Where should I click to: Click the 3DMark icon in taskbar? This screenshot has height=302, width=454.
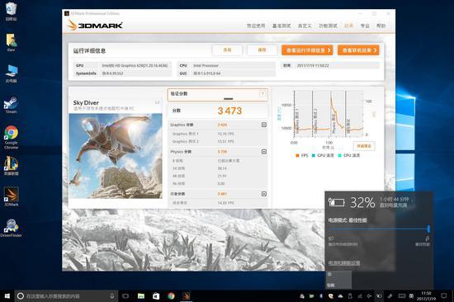(x=187, y=296)
